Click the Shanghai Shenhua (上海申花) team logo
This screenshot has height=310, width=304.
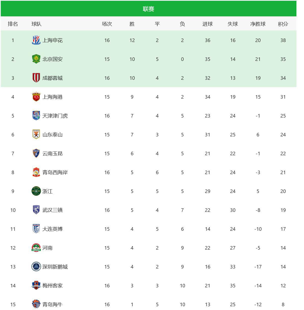click(36, 40)
